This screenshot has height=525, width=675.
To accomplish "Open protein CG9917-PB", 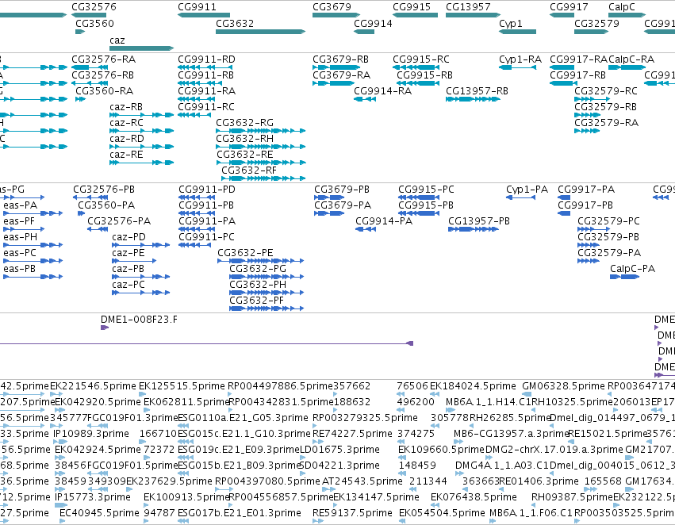I will pyautogui.click(x=585, y=205).
